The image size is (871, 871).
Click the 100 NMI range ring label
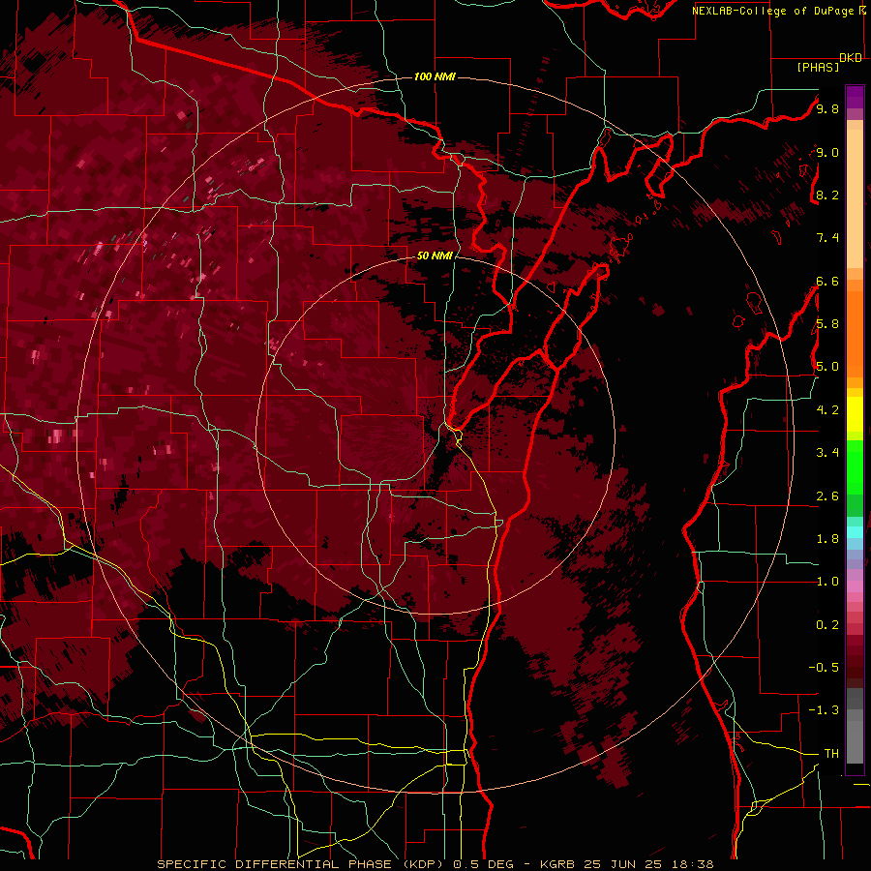pyautogui.click(x=435, y=76)
